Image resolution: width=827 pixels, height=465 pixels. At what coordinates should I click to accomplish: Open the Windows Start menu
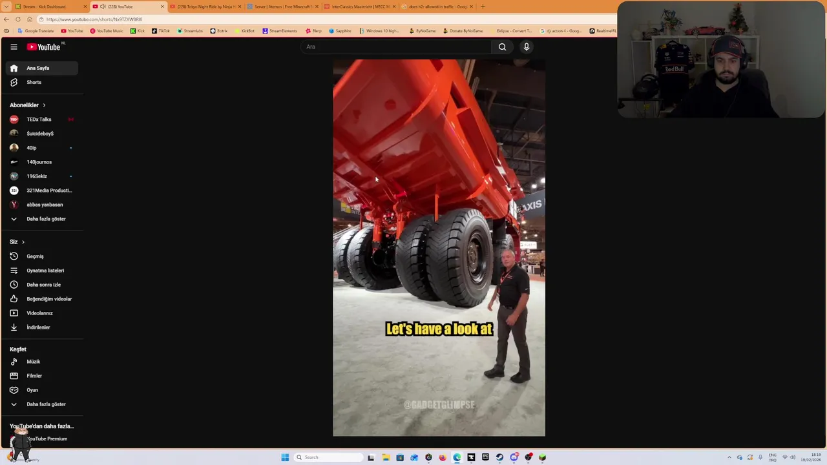(285, 457)
